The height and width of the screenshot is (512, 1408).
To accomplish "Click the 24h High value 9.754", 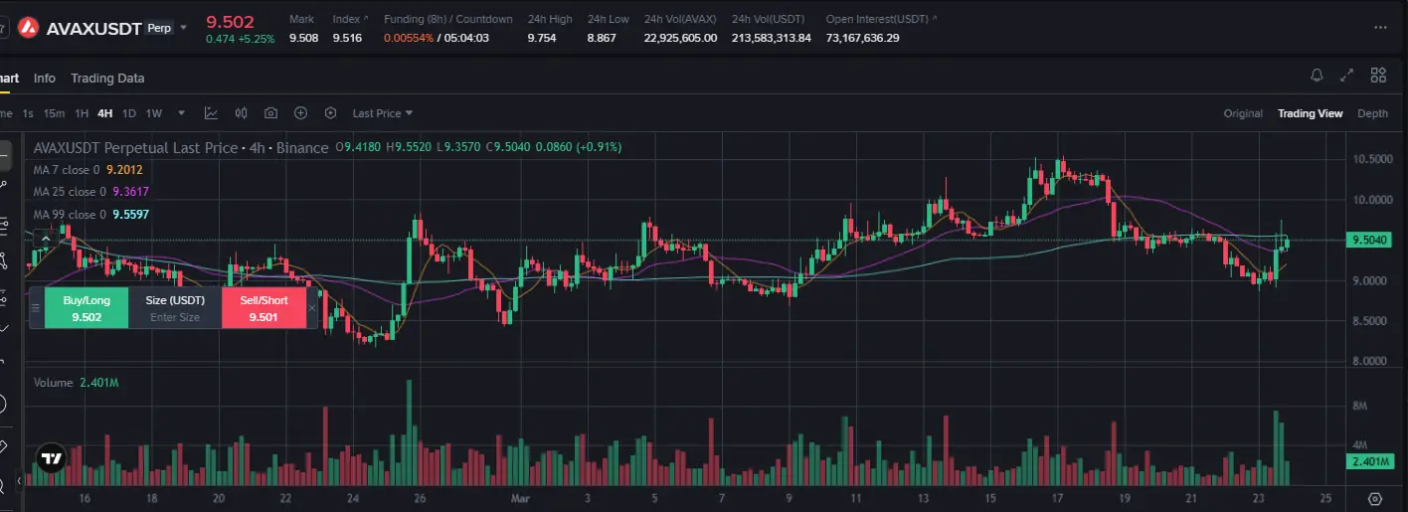I will [542, 38].
